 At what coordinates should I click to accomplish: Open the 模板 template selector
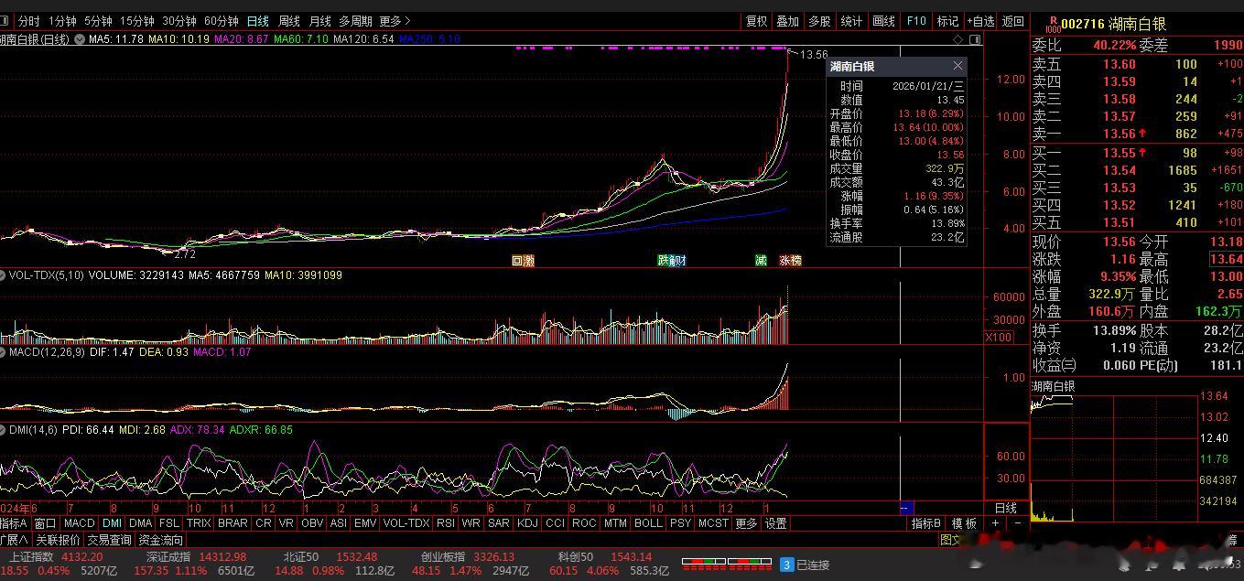[964, 523]
